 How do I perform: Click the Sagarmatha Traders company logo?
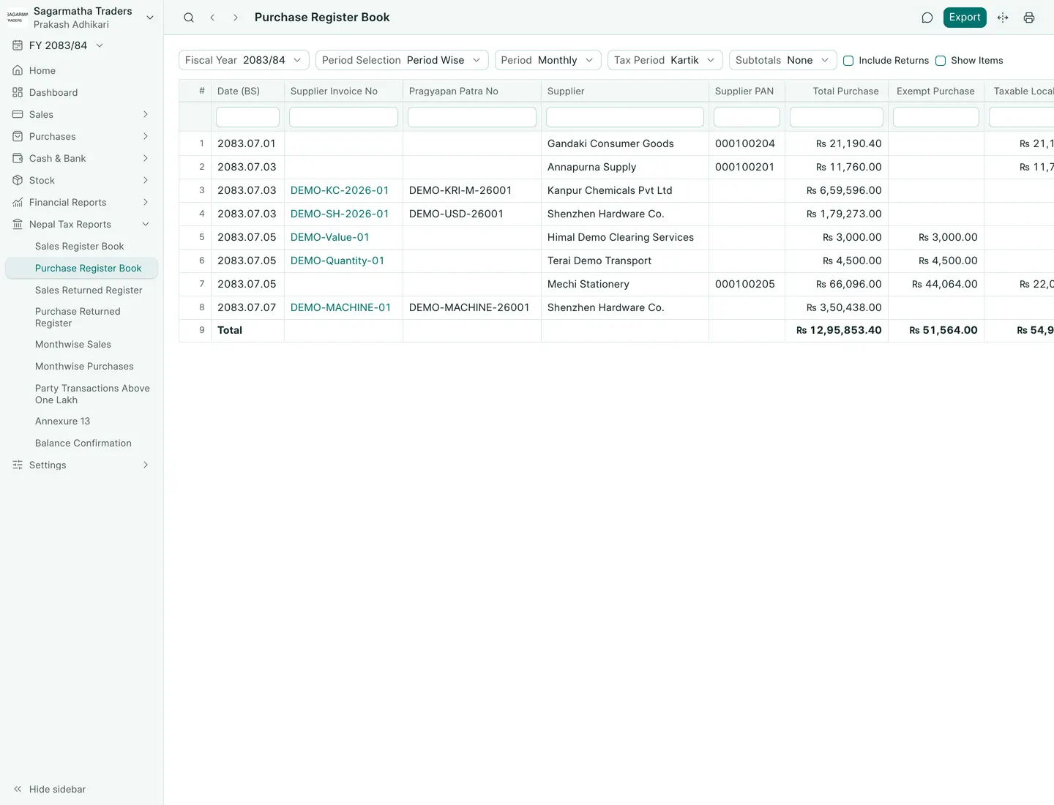[18, 18]
